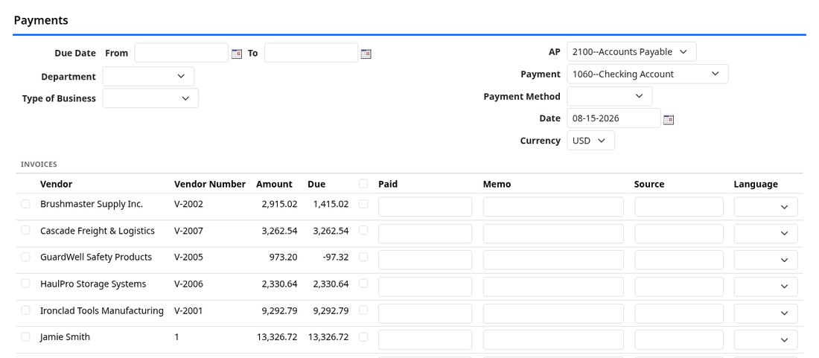Click vendor name Brushmaster Supply Inc.
Screen dimensions: 819x358
point(92,204)
